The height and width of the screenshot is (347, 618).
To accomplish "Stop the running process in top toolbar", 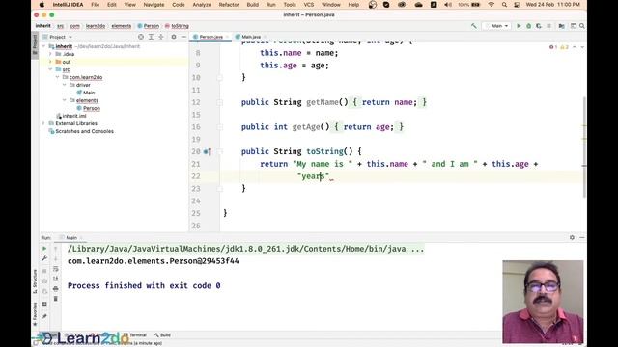I will point(548,26).
